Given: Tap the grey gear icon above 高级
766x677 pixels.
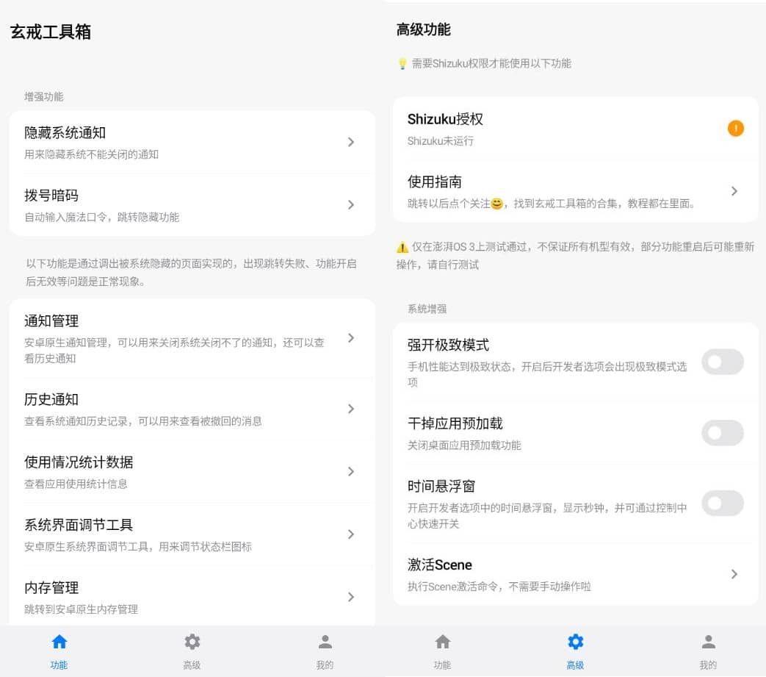Looking at the screenshot, I should (x=192, y=642).
